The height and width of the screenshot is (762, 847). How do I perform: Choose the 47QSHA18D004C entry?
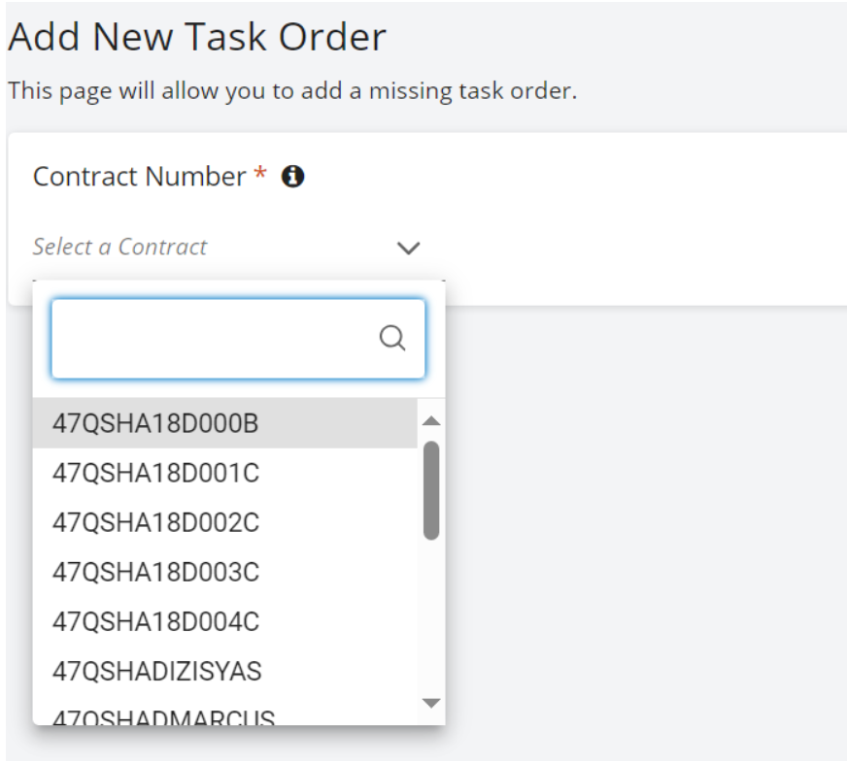coord(155,621)
